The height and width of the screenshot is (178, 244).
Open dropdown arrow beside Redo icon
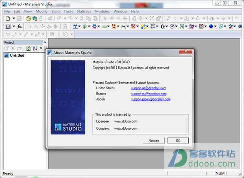point(76,19)
